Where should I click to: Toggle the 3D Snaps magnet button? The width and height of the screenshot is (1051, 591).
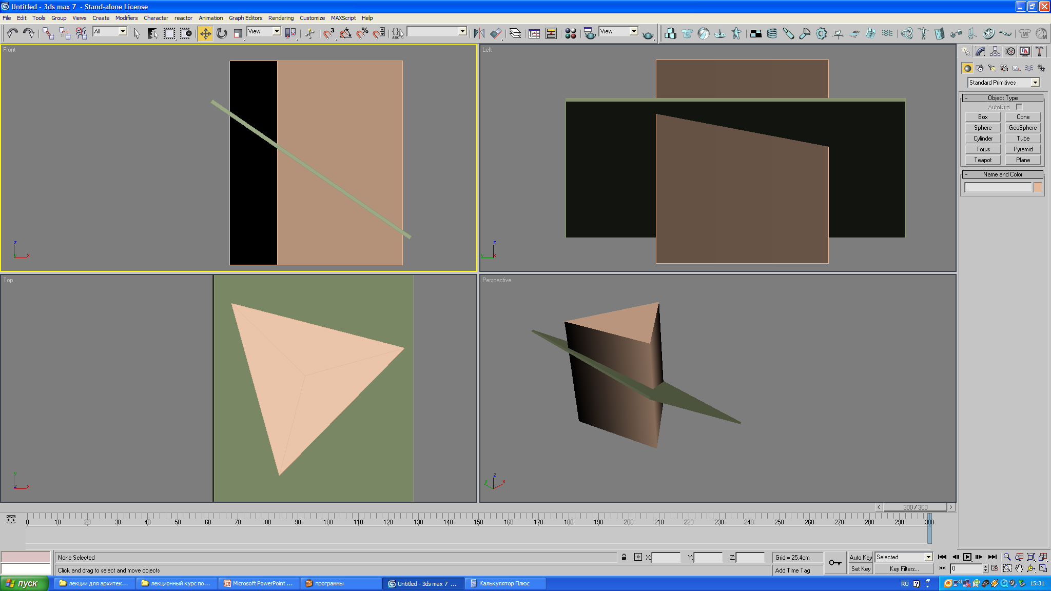pyautogui.click(x=329, y=33)
